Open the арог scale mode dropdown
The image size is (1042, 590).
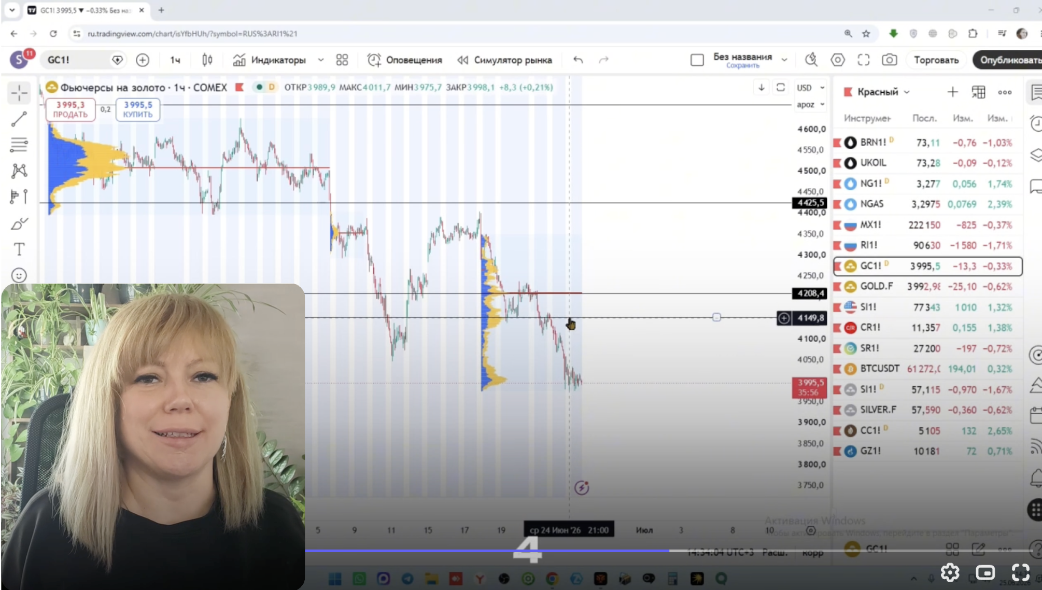810,105
